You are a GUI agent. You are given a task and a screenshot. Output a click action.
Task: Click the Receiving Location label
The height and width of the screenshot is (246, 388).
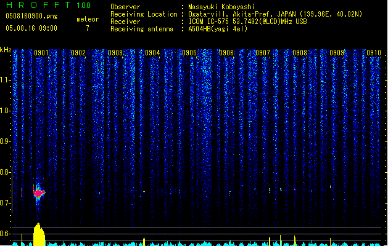(144, 14)
